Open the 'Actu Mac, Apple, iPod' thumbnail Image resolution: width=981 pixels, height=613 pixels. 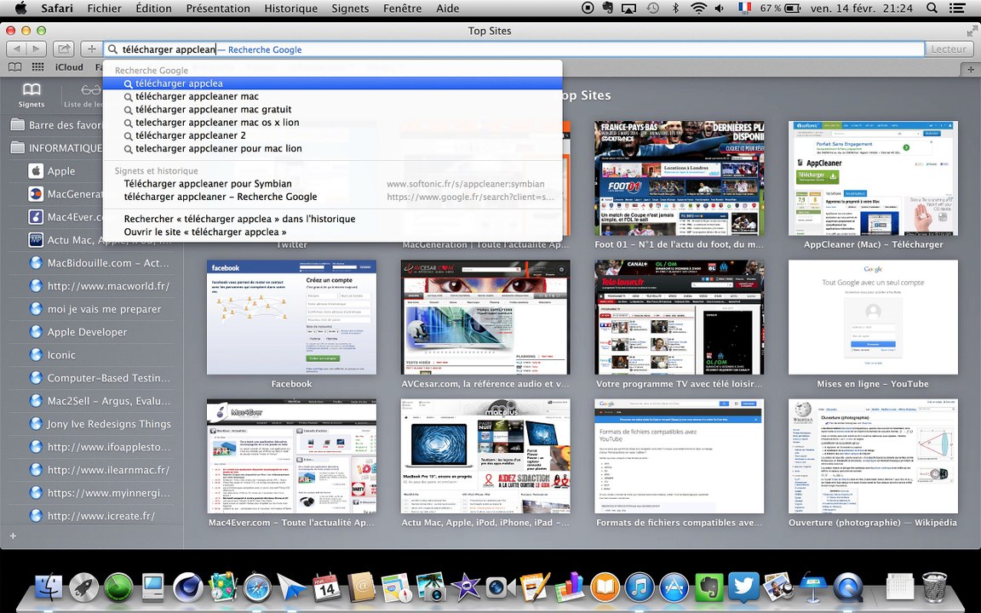pos(485,456)
